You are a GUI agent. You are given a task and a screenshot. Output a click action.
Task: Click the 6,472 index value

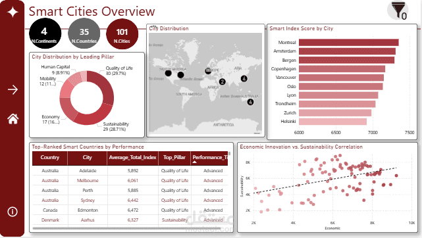(133, 210)
